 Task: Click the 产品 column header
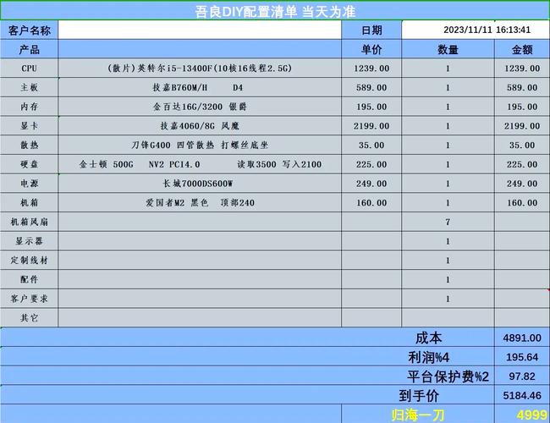[x=29, y=49]
